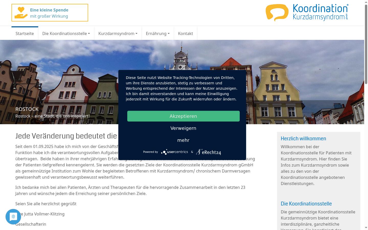Expand the Ernährung dropdown menu
The width and height of the screenshot is (368, 230).
(x=158, y=33)
